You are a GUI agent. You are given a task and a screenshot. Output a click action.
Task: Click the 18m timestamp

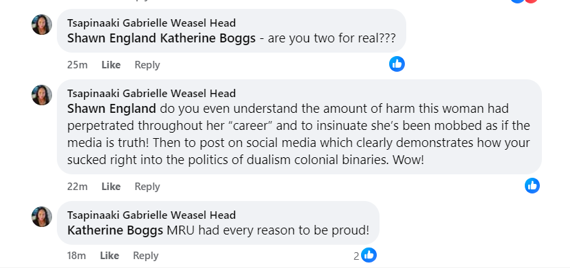click(x=76, y=256)
